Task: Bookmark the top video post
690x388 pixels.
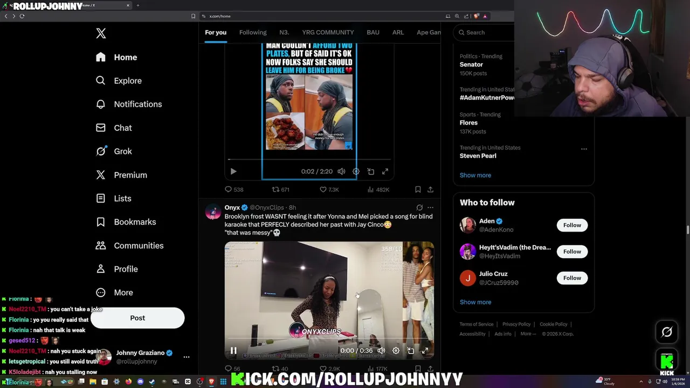Action: coord(418,190)
